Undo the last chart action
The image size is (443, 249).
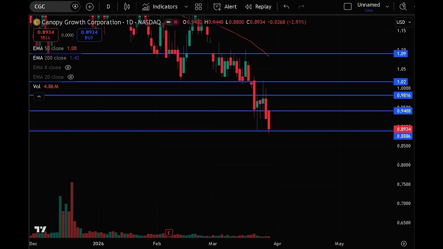point(286,7)
